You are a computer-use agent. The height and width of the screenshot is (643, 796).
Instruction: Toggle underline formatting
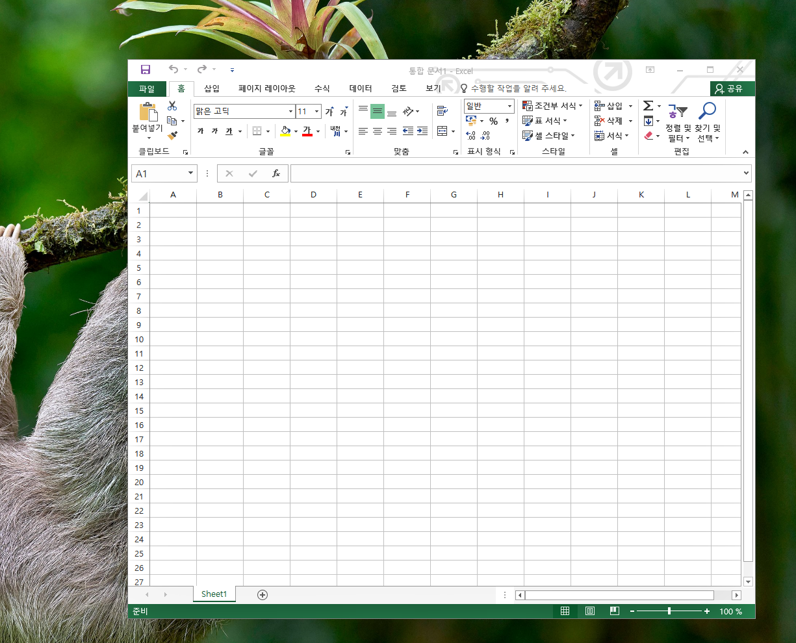tap(229, 131)
